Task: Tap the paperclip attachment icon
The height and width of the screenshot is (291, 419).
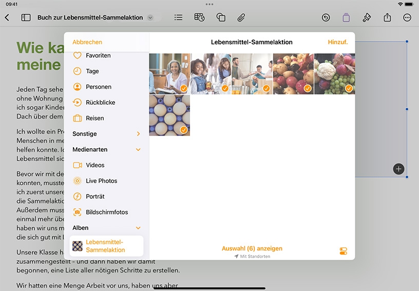Action: coord(241,17)
